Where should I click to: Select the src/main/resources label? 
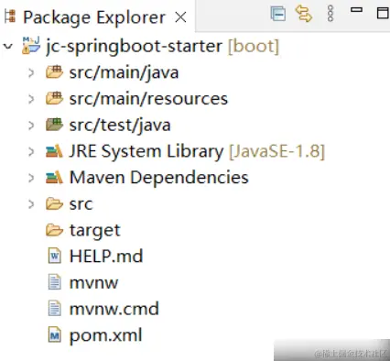(148, 99)
